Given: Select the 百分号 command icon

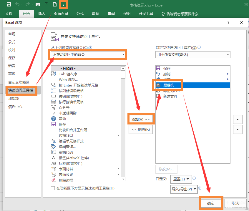Looking at the screenshot, I should (x=54, y=108).
